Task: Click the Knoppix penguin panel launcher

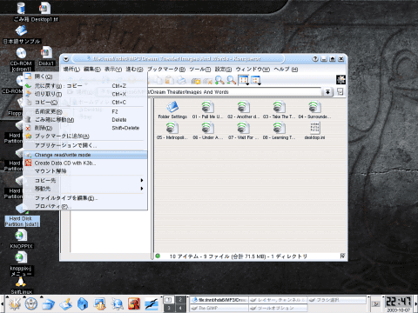Action: click(x=30, y=303)
